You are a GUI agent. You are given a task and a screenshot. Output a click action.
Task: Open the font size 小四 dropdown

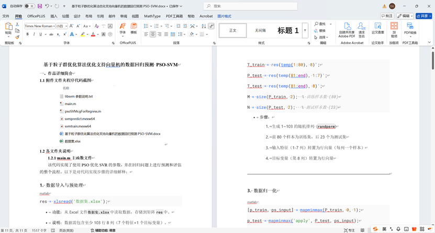click(x=66, y=26)
